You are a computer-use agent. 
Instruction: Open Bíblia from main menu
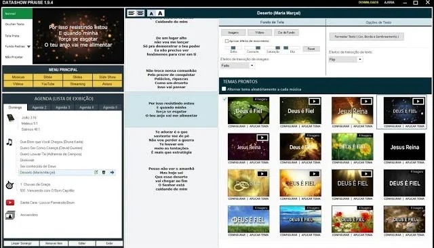coord(48,77)
